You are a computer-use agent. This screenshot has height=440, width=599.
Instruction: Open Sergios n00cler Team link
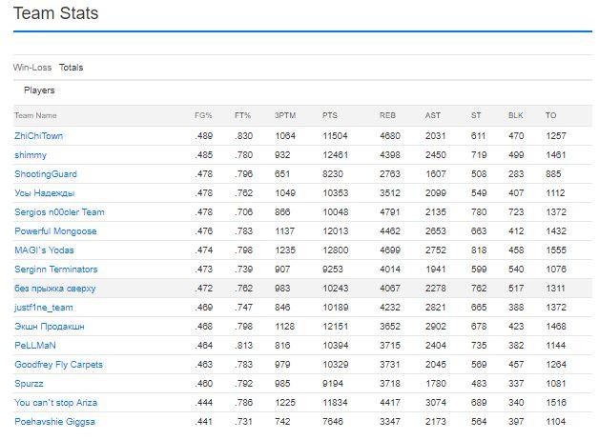[x=59, y=212]
